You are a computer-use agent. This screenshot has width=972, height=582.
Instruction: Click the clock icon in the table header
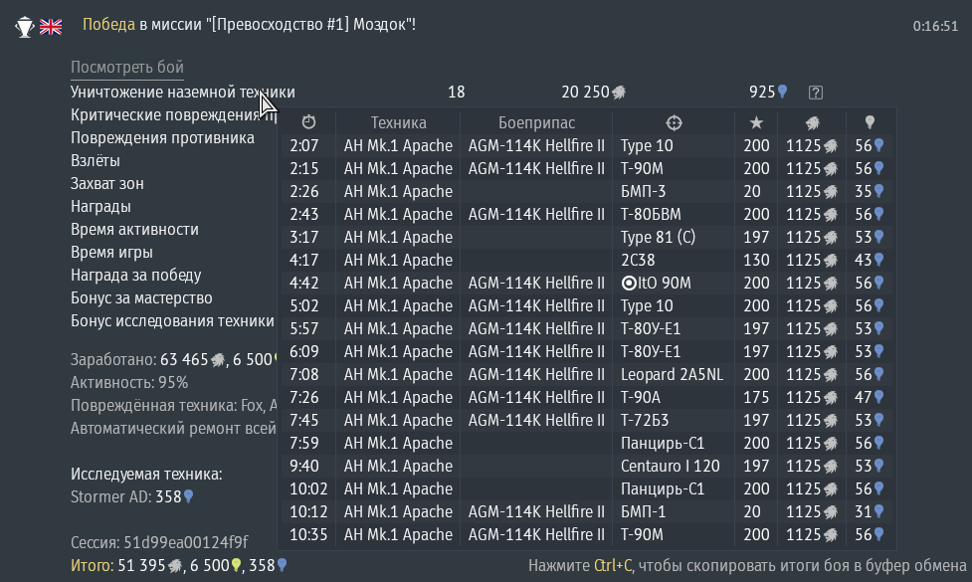click(x=308, y=122)
